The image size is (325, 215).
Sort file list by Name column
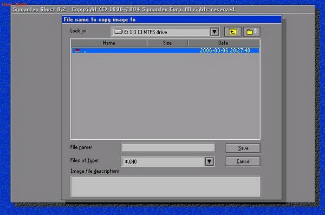pos(109,43)
